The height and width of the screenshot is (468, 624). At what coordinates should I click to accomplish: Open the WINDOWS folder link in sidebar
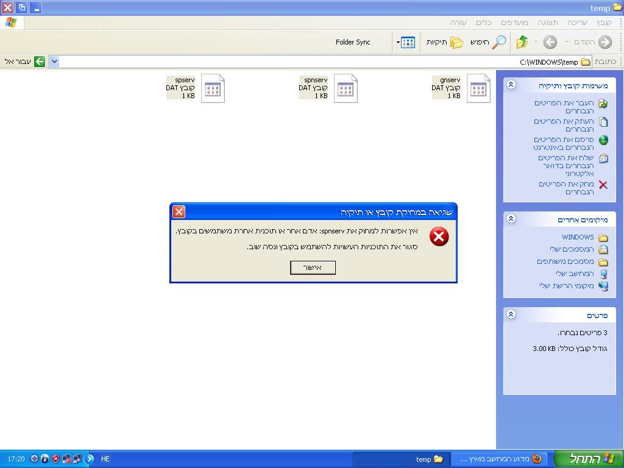(577, 237)
